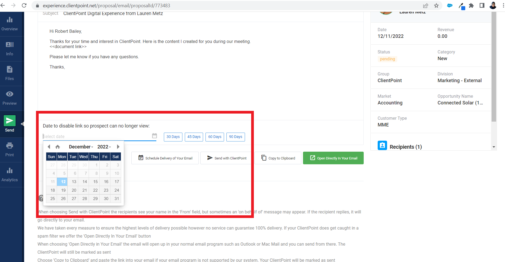Open the Preview section in sidebar
This screenshot has width=505, height=262.
click(x=10, y=98)
